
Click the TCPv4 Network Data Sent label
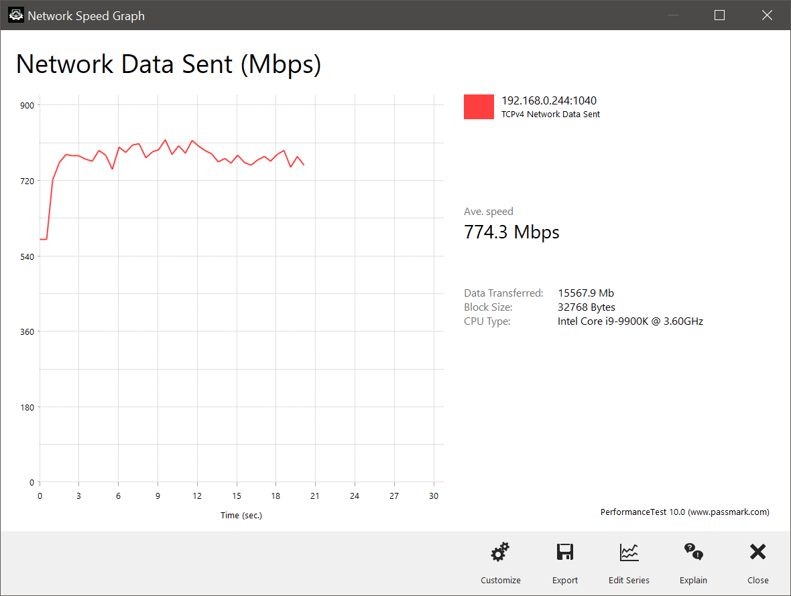click(x=550, y=115)
